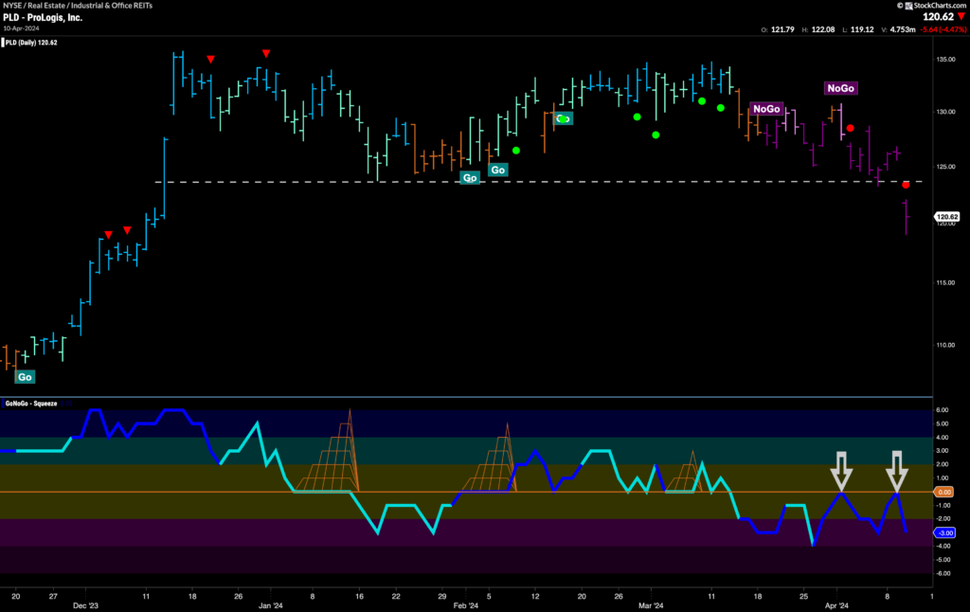Click the purple NoGo label near April
The image size is (970, 612).
pyautogui.click(x=840, y=88)
